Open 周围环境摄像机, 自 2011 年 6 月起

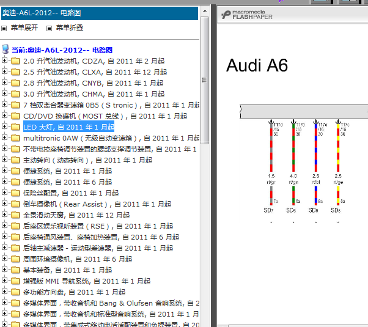[78, 259]
